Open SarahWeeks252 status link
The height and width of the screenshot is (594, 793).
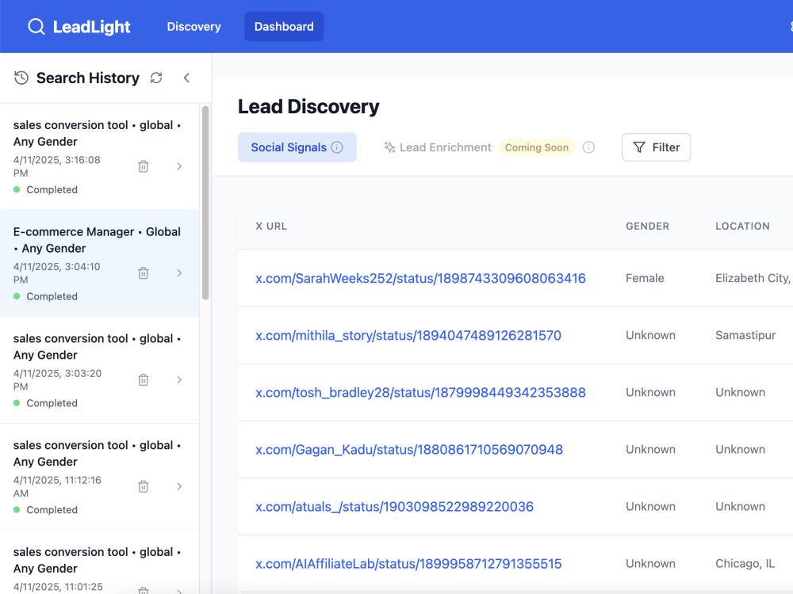(x=420, y=278)
